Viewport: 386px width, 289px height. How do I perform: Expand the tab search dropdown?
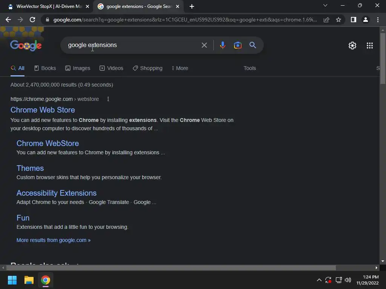point(325,5)
